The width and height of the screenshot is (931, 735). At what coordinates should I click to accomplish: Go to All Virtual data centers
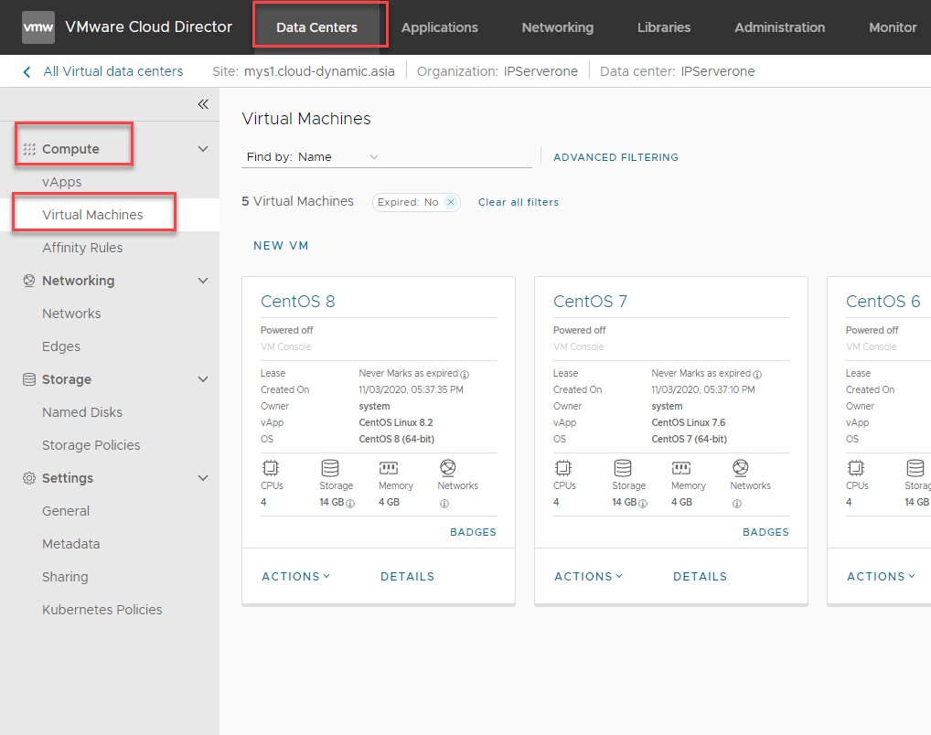click(x=112, y=71)
